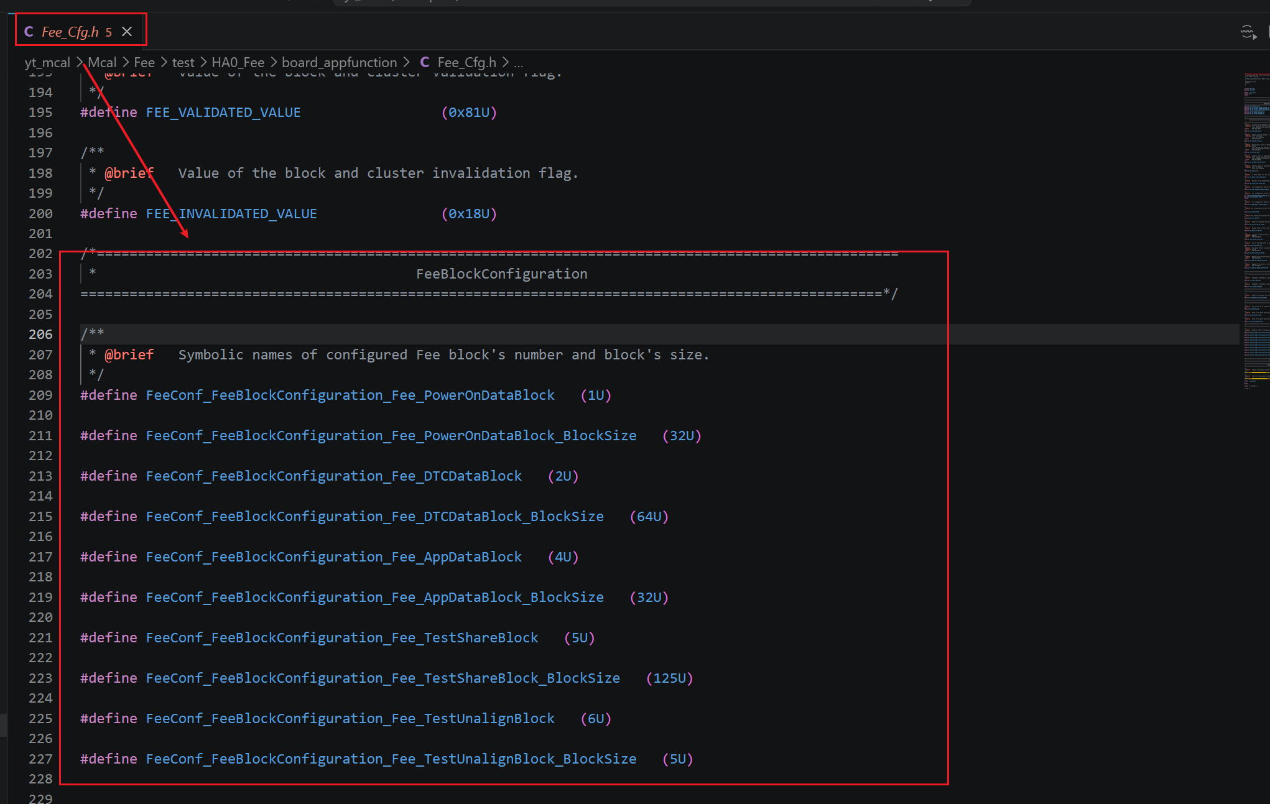Click the run/debug icon in editor toolbar
1270x804 pixels.
click(1247, 32)
